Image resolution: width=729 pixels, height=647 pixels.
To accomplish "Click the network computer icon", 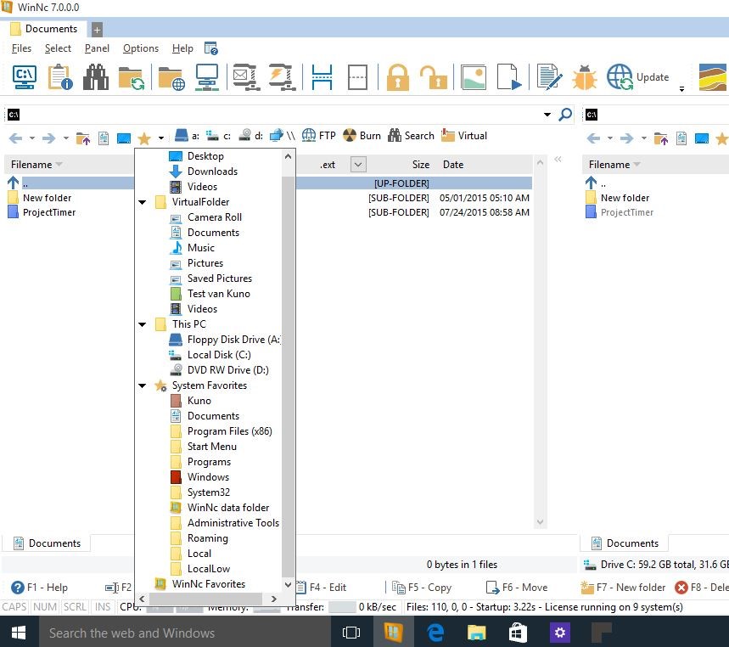I will click(x=207, y=77).
